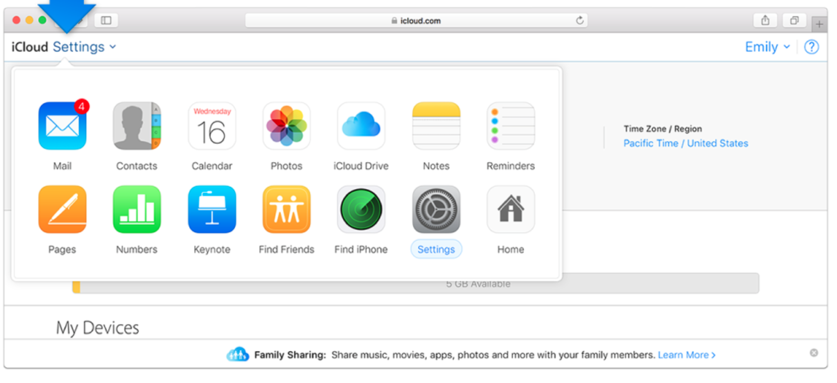
Task: Reload the page in Safari
Action: click(x=580, y=21)
